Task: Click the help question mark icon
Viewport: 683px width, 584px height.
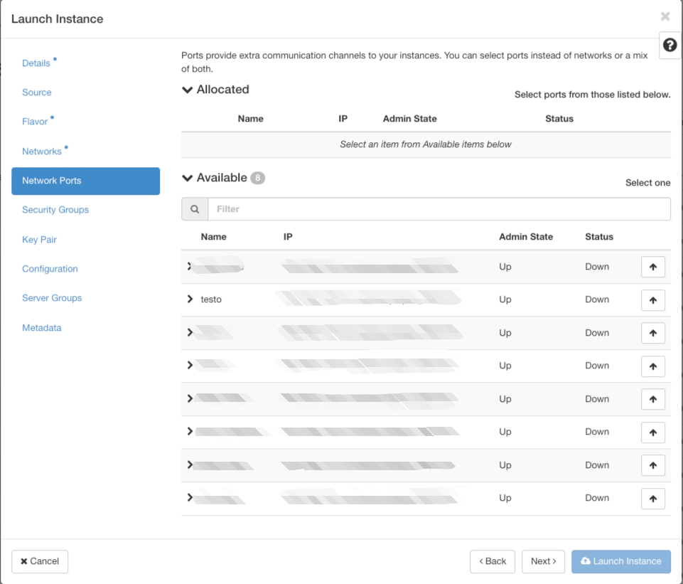Action: tap(669, 45)
